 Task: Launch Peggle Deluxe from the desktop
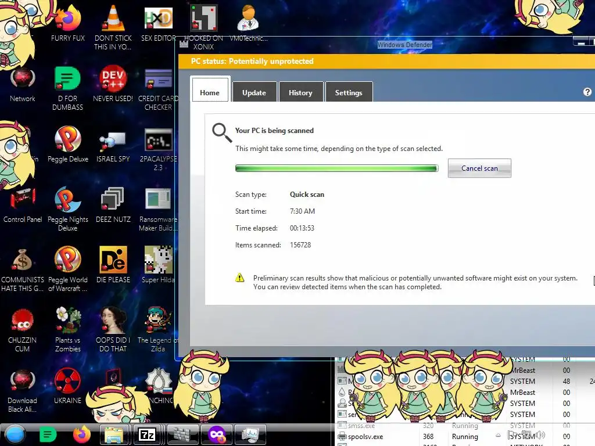(67, 139)
